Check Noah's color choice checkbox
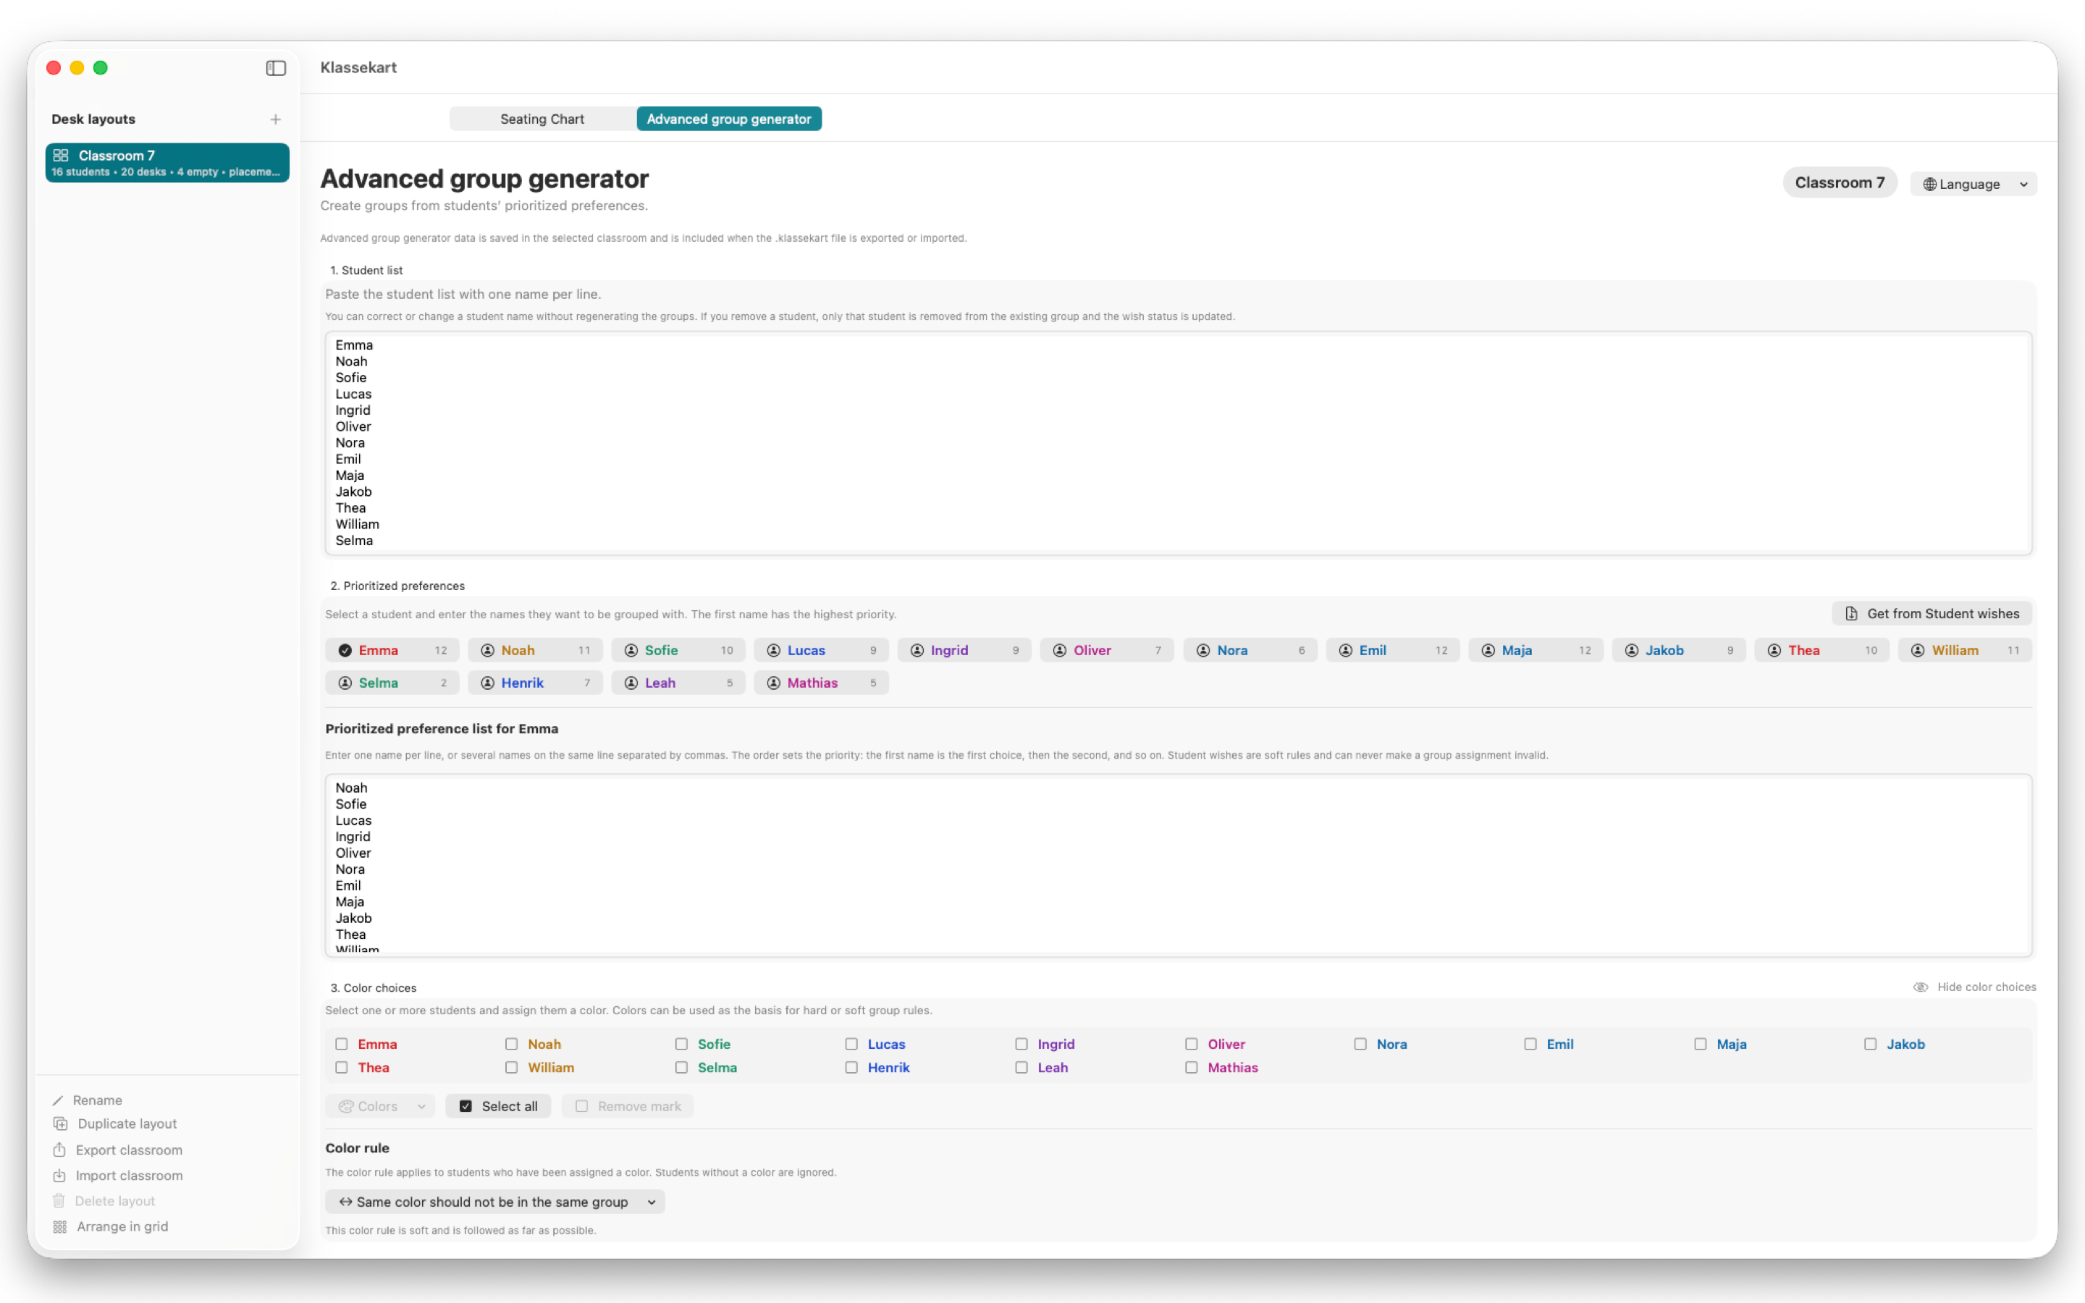This screenshot has width=2085, height=1303. click(512, 1045)
